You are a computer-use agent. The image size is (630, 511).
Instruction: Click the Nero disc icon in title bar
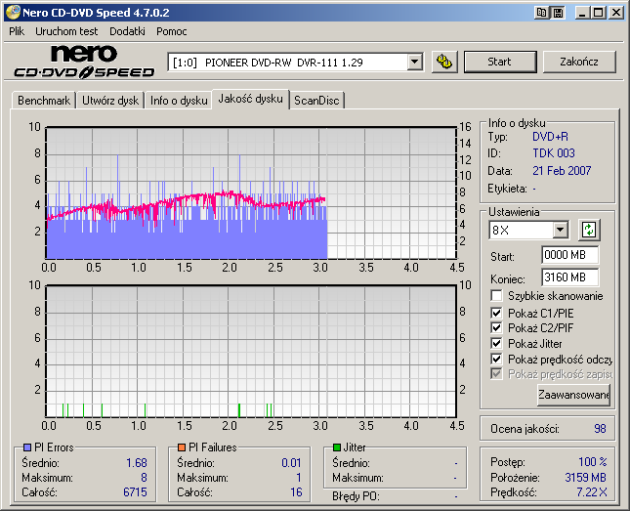pos(13,13)
